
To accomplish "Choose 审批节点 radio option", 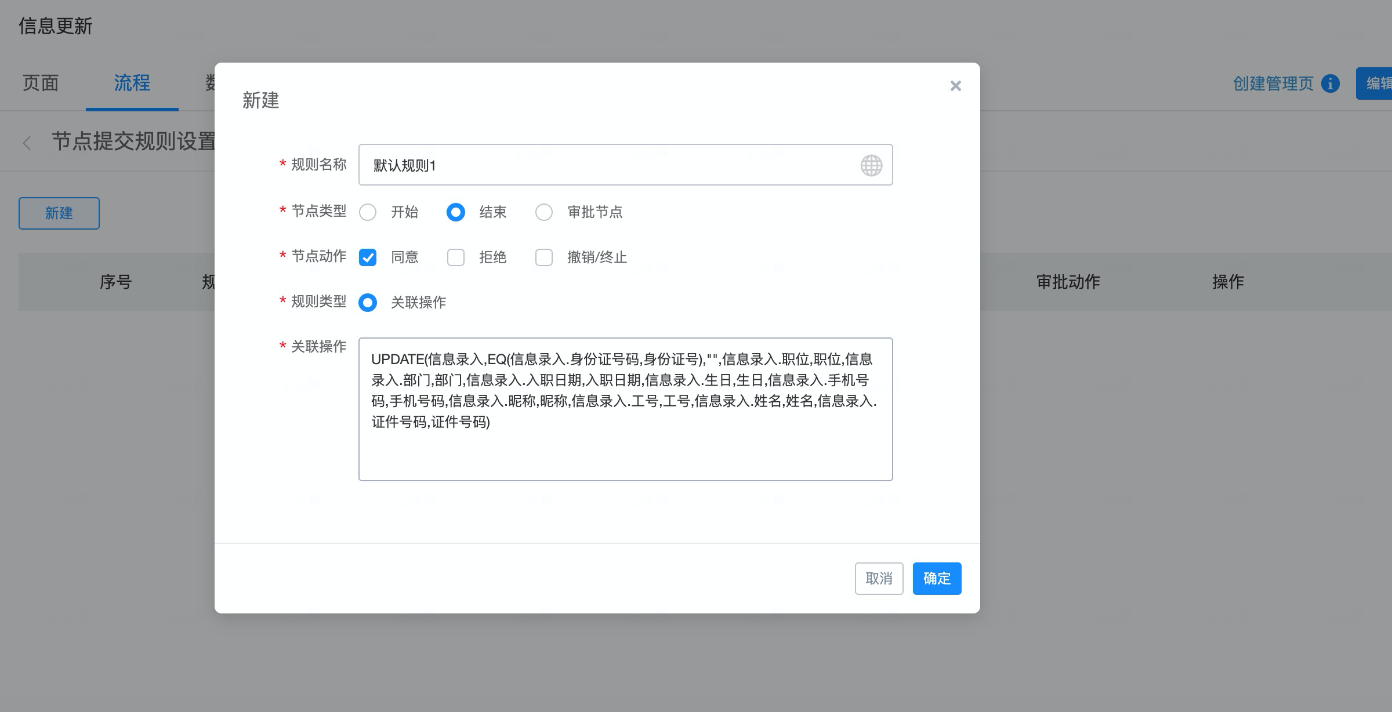I will point(544,212).
